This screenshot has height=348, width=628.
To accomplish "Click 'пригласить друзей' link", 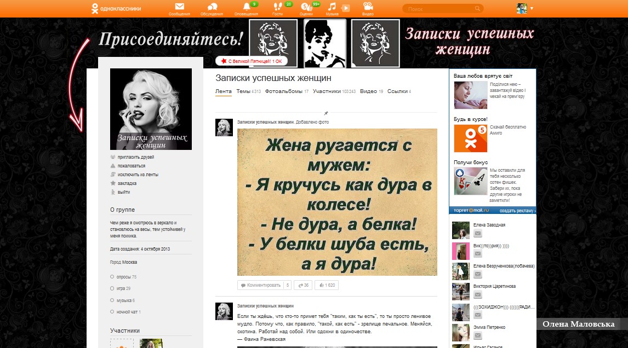I will [136, 157].
